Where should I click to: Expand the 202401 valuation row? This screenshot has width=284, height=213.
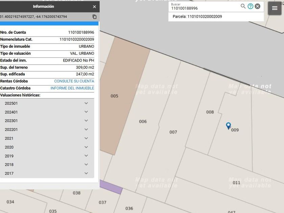pos(86,112)
